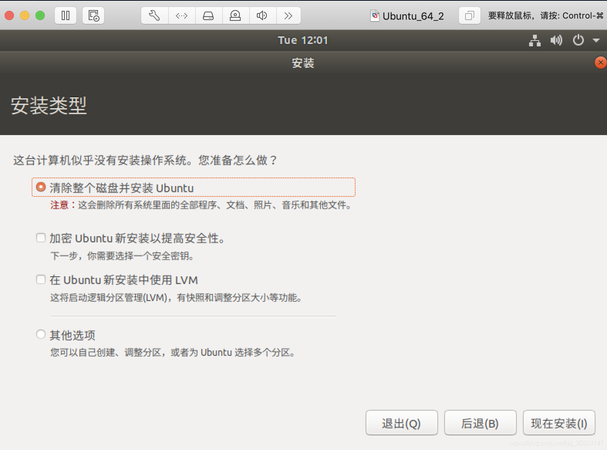
Task: Click the VM pause button
Action: pyautogui.click(x=66, y=15)
